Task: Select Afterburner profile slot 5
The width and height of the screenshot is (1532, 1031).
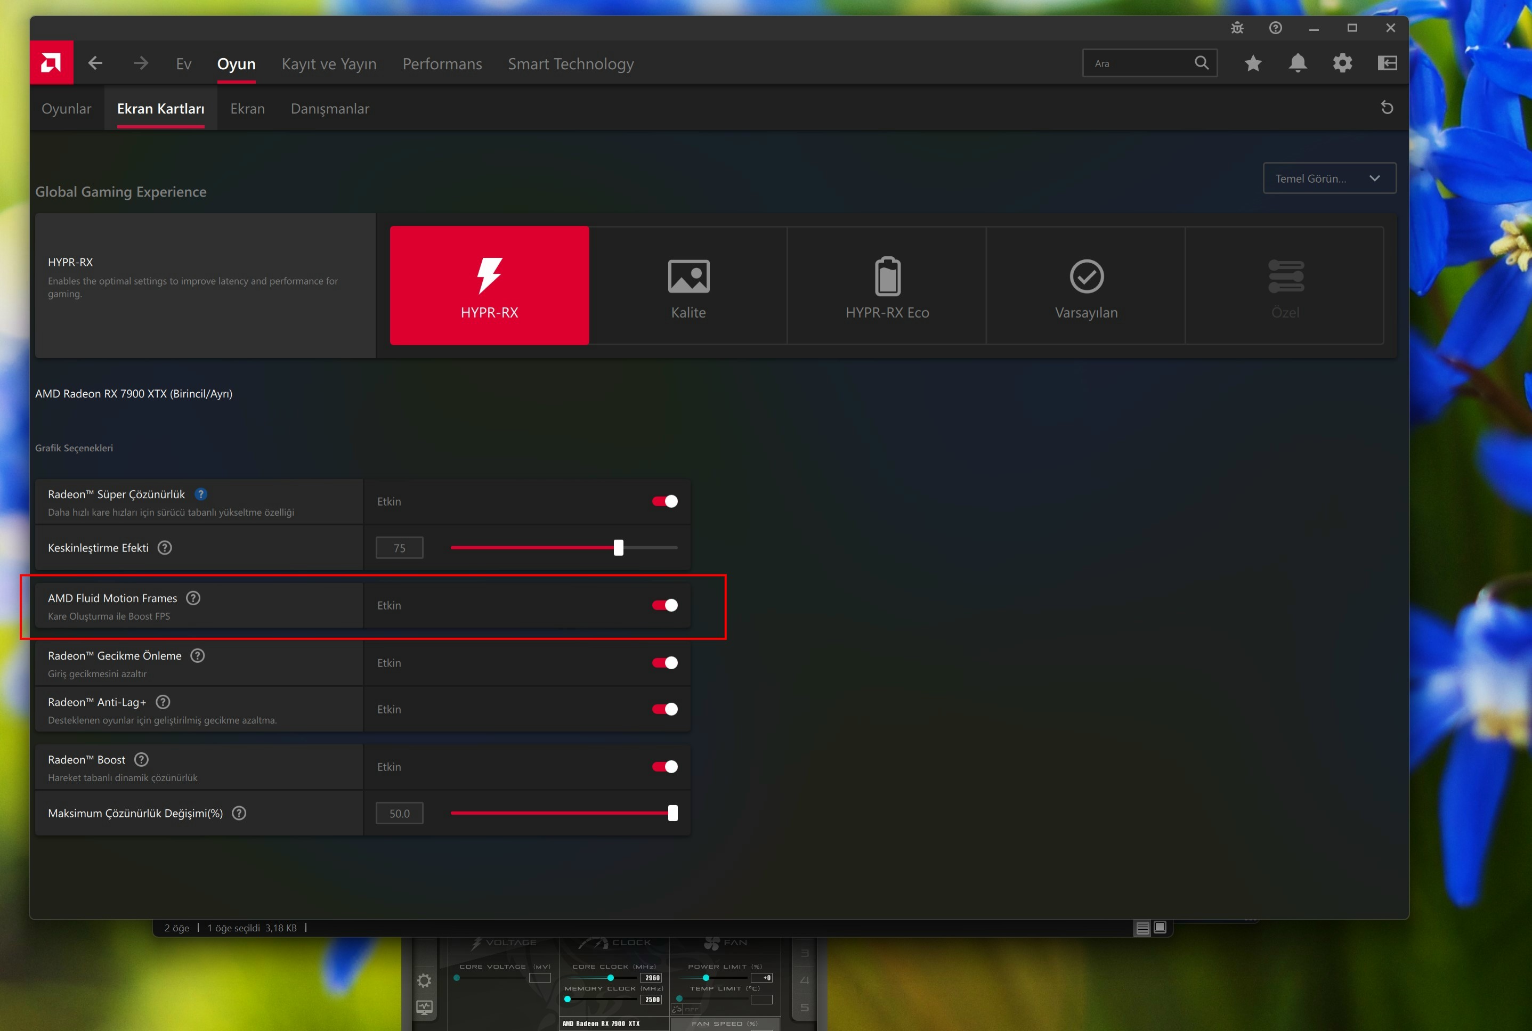Action: [x=804, y=1008]
